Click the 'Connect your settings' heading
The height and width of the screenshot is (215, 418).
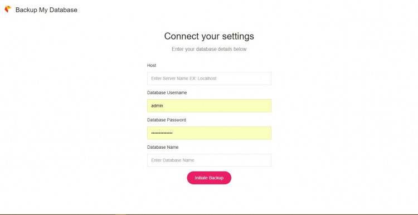tap(209, 36)
